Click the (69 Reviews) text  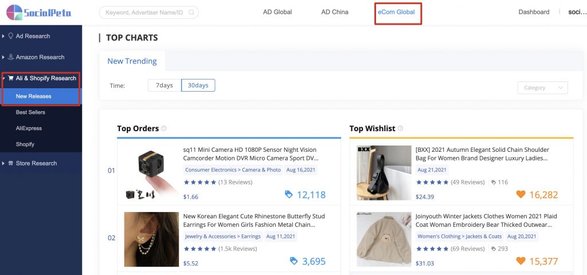[468, 249]
